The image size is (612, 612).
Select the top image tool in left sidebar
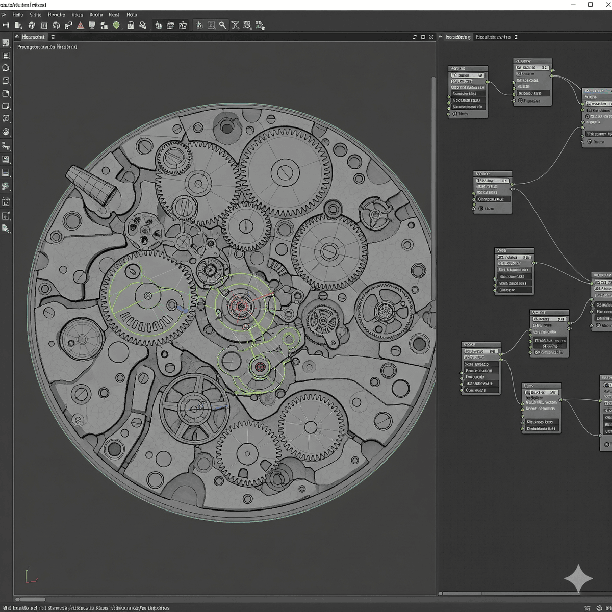(x=6, y=43)
